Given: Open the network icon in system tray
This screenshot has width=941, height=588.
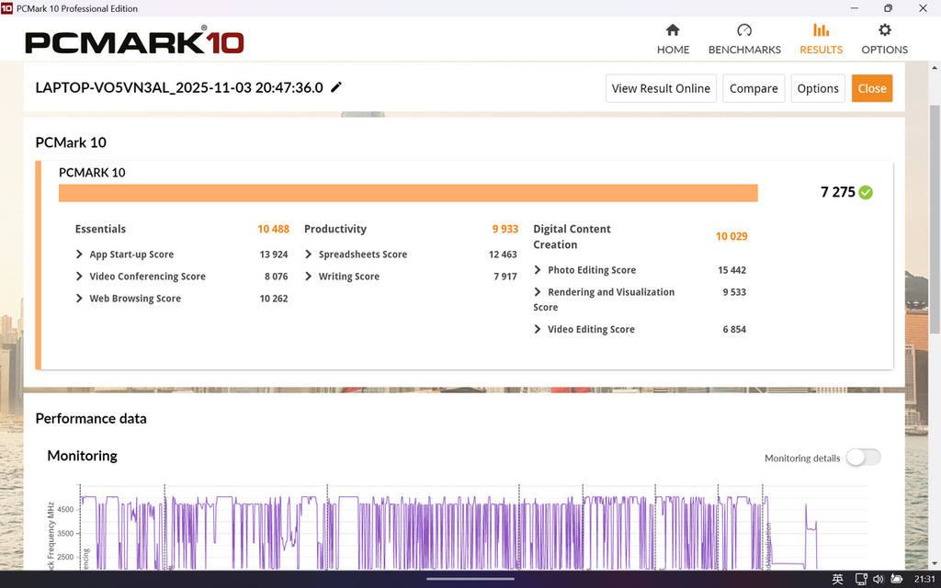Looking at the screenshot, I should [x=860, y=580].
